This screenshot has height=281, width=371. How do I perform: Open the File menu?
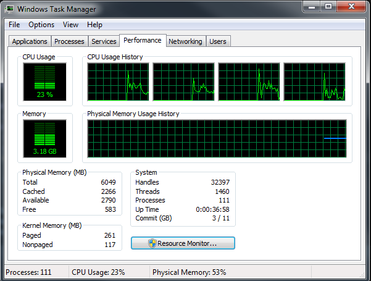pos(14,25)
